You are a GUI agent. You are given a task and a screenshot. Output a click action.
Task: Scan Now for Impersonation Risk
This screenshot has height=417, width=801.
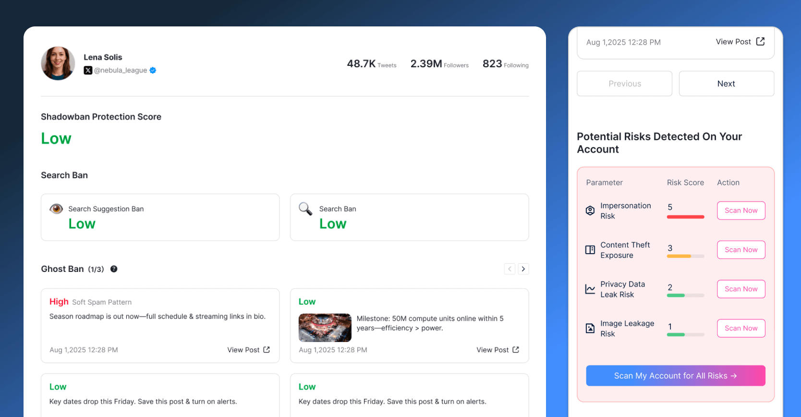pos(741,210)
